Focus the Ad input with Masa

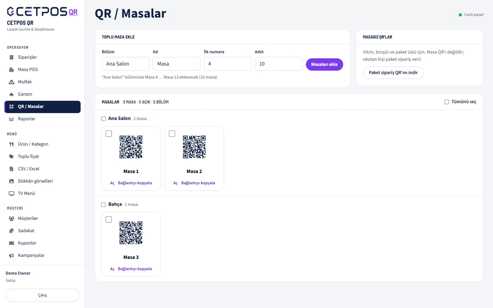tap(177, 64)
